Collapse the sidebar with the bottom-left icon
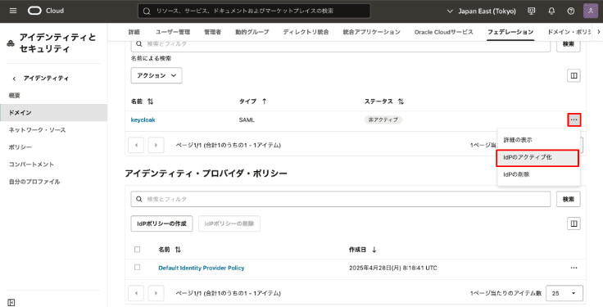 [x=11, y=302]
